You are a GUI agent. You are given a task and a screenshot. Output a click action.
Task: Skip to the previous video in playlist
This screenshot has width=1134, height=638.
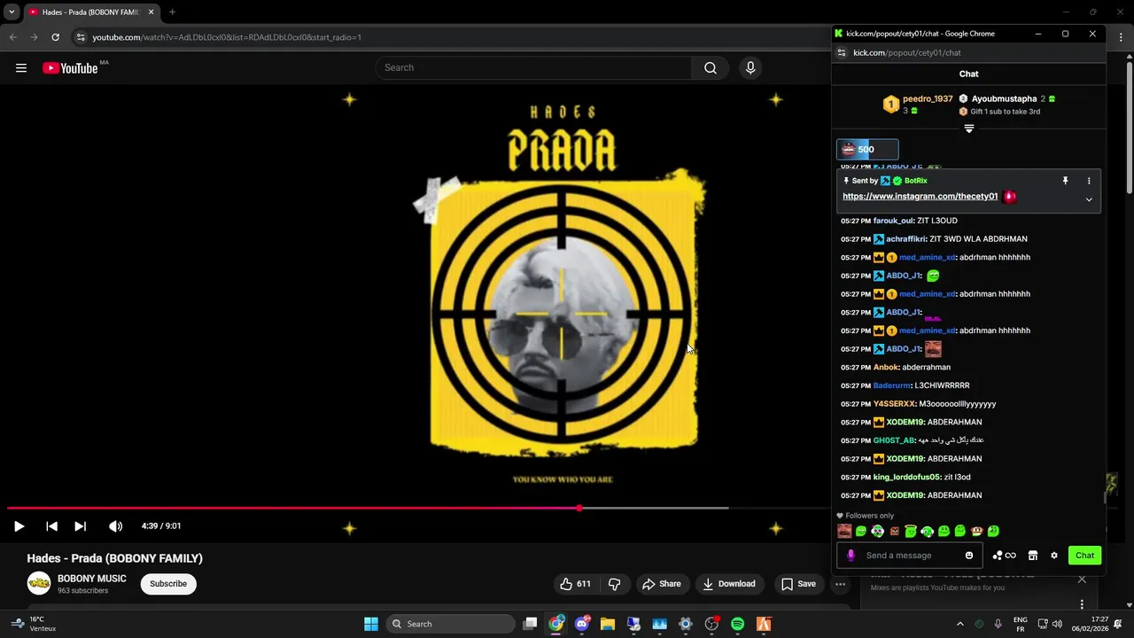pyautogui.click(x=51, y=525)
